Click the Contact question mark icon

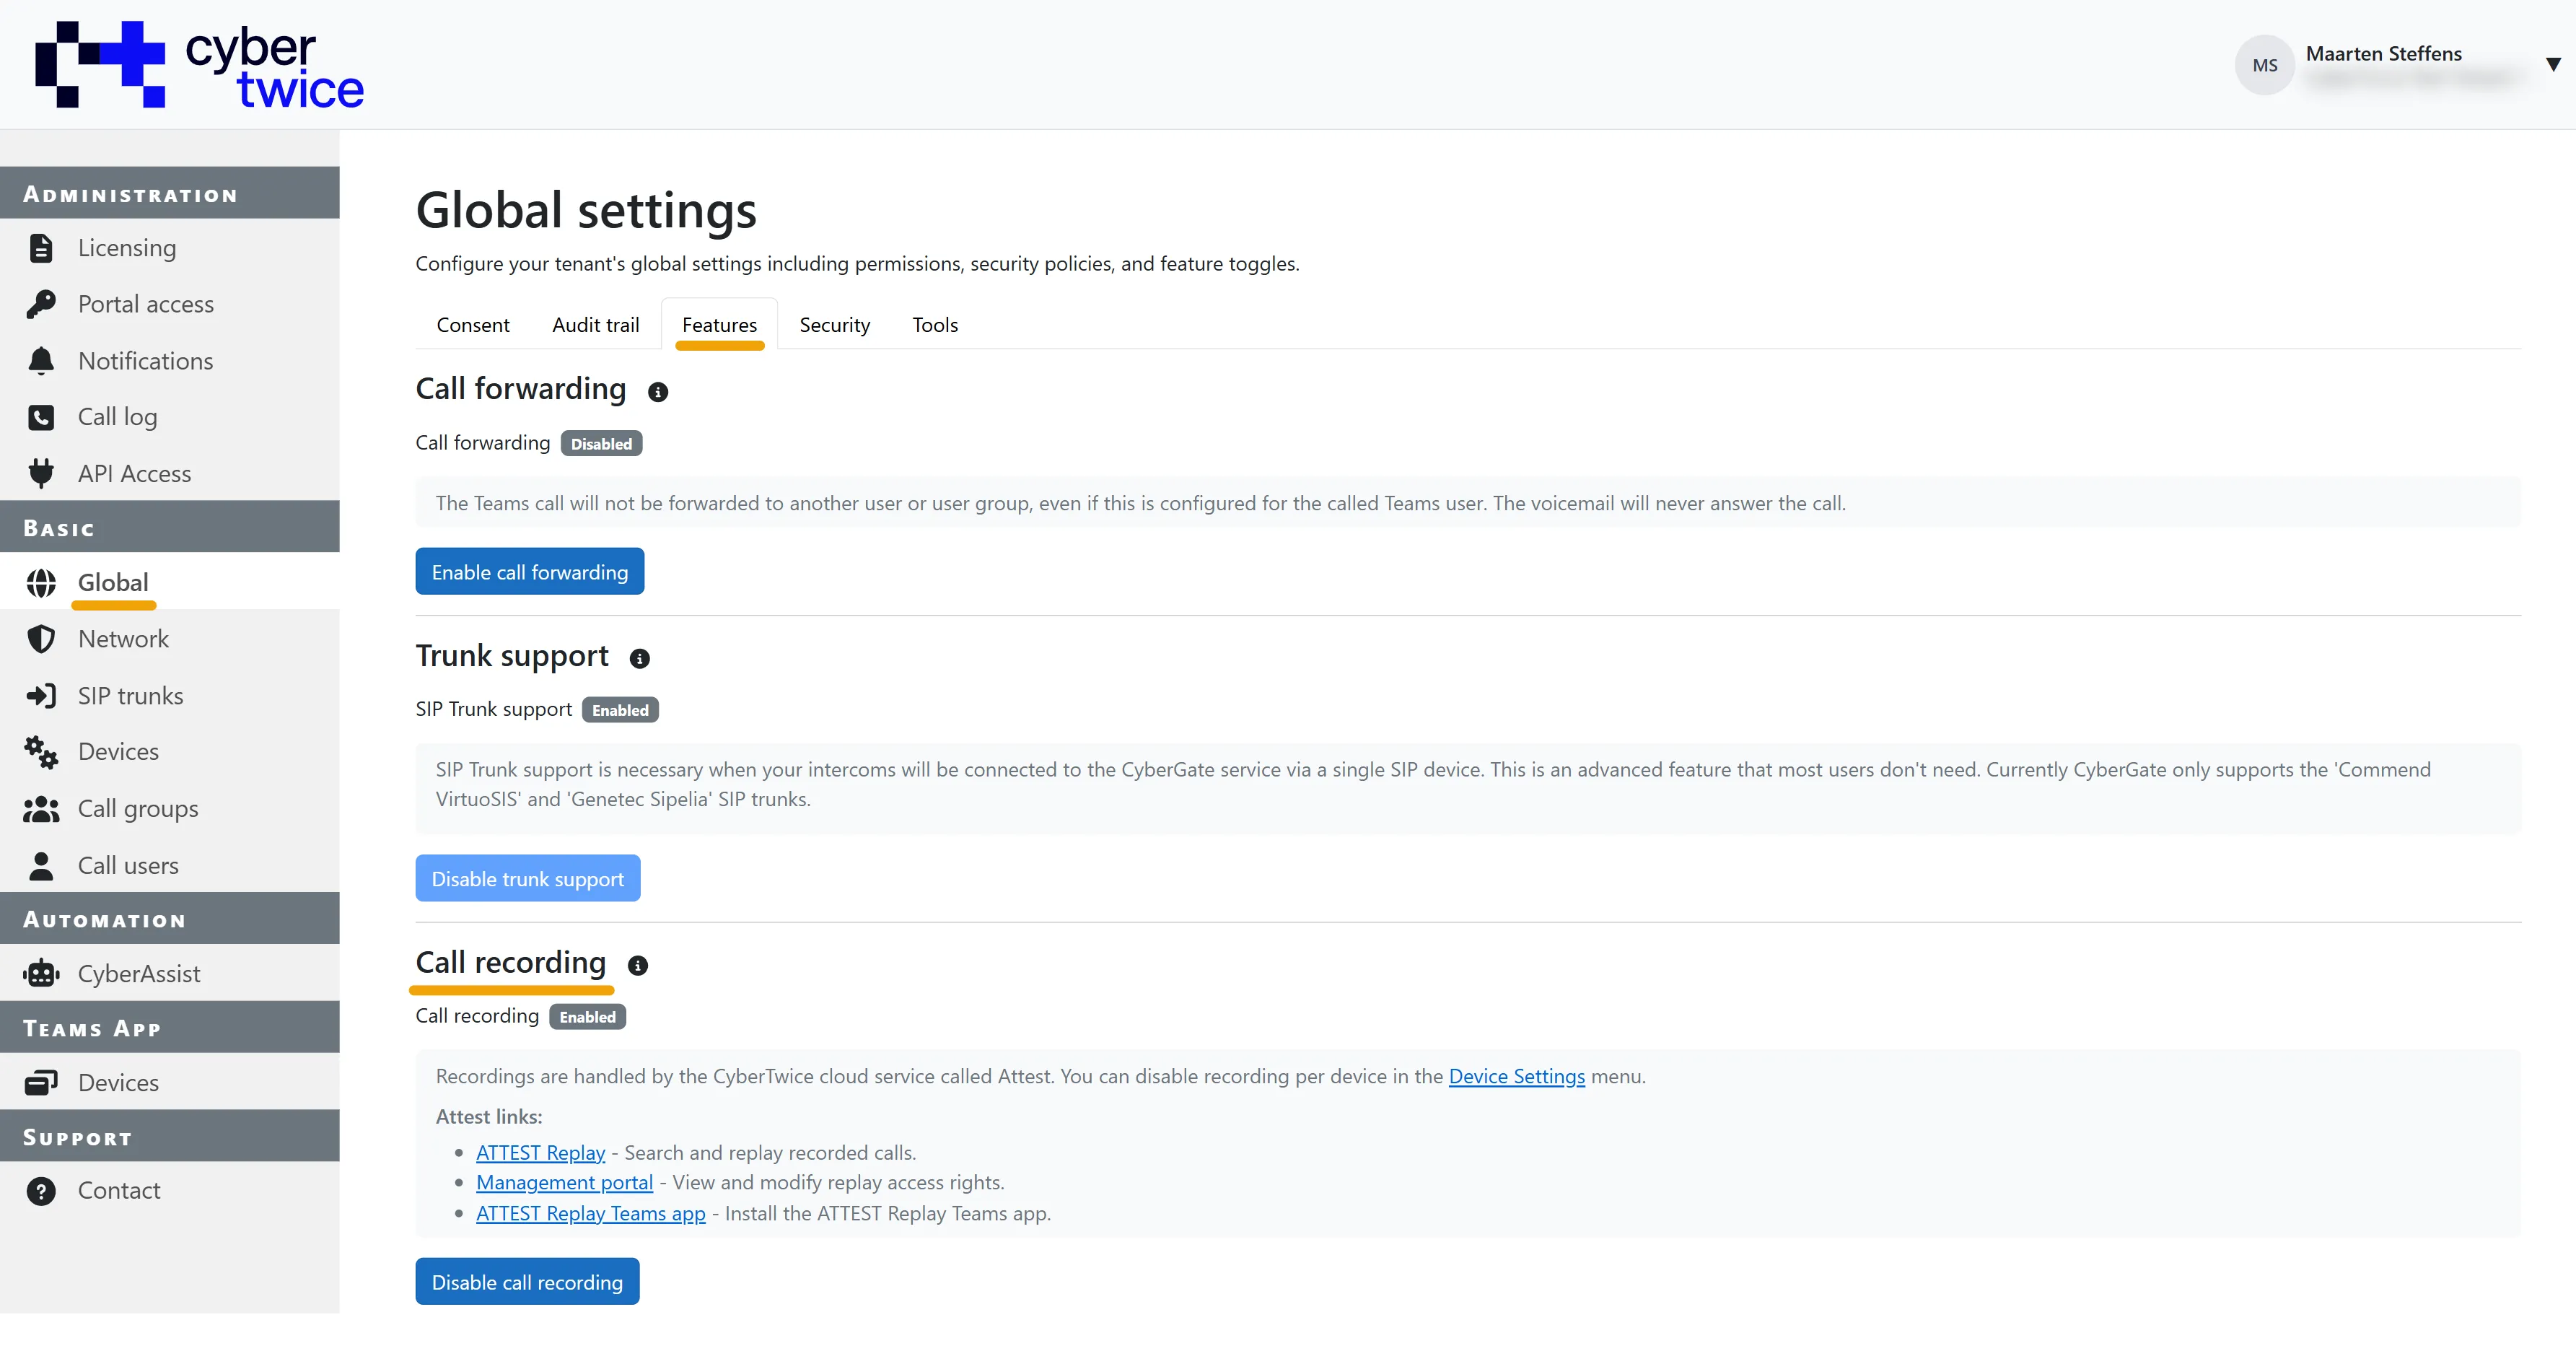pos(41,1191)
